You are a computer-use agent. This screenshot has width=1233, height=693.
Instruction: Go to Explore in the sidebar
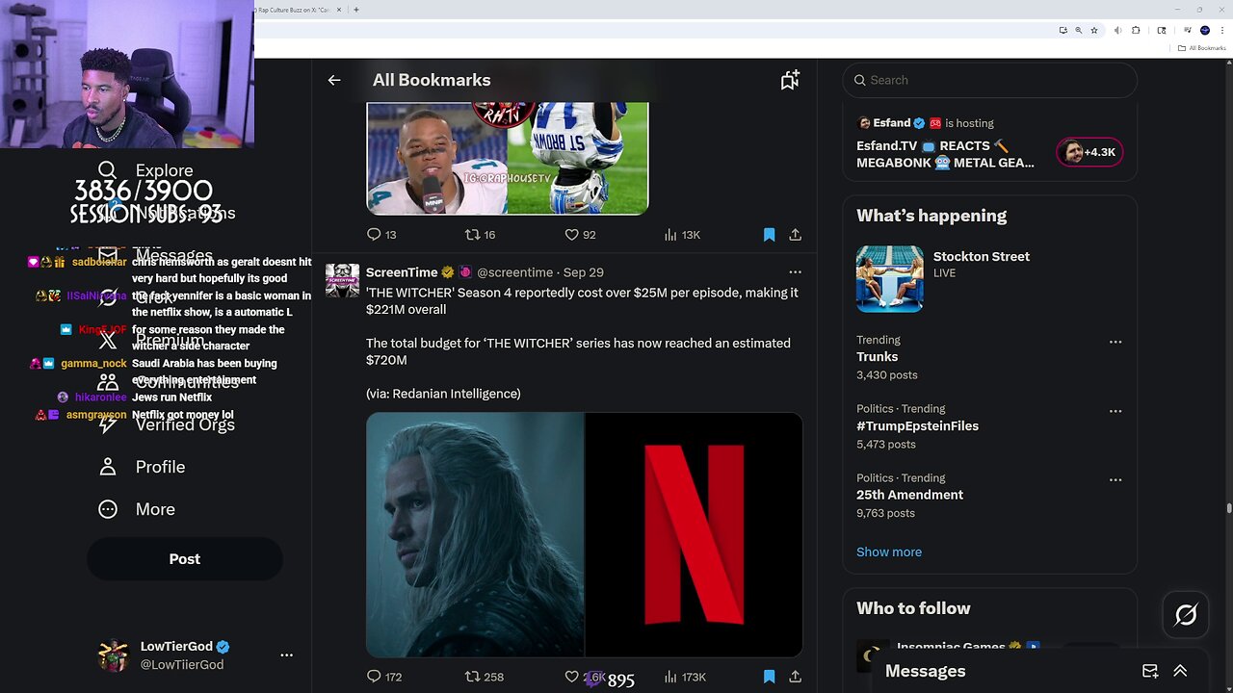145,171
